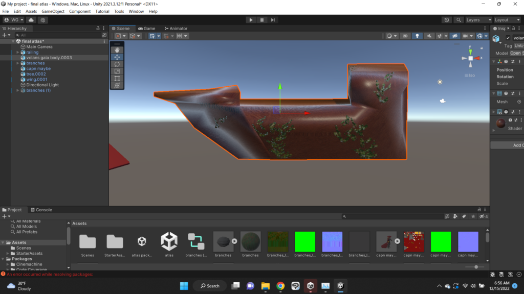524x294 pixels.
Task: Toggle scene audio
Action: tap(429, 36)
